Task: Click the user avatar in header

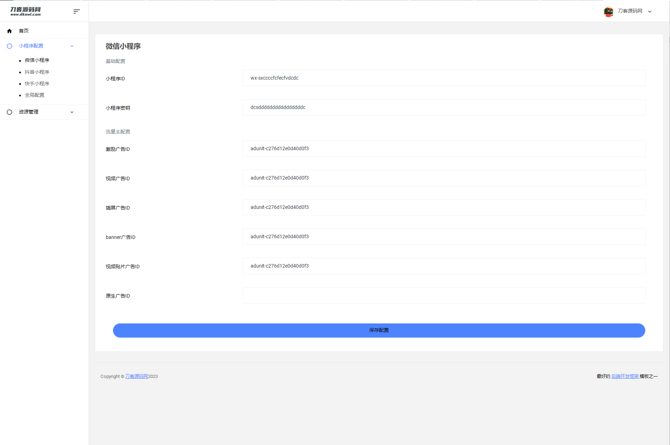Action: point(609,12)
